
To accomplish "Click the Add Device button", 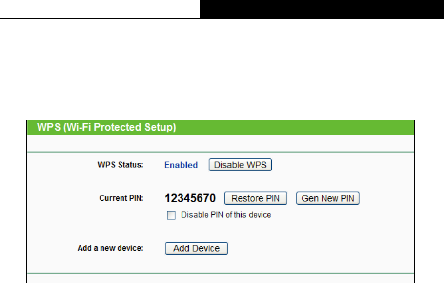I will 196,248.
